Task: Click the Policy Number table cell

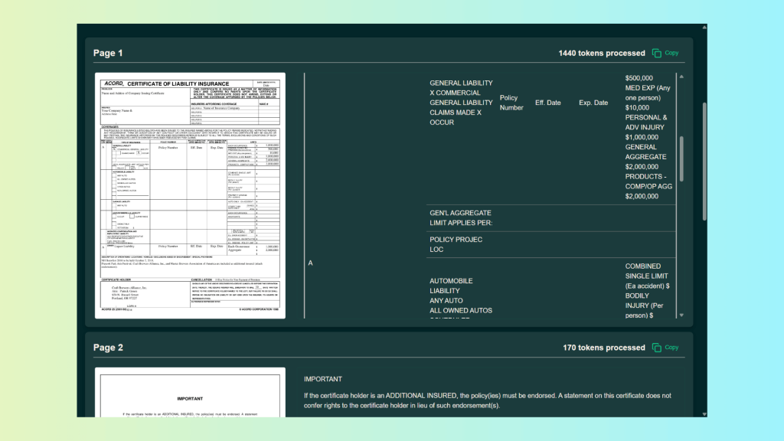Action: 511,103
